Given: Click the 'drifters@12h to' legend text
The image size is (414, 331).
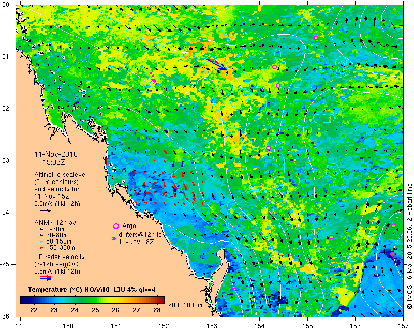Looking at the screenshot, I should (x=140, y=234).
